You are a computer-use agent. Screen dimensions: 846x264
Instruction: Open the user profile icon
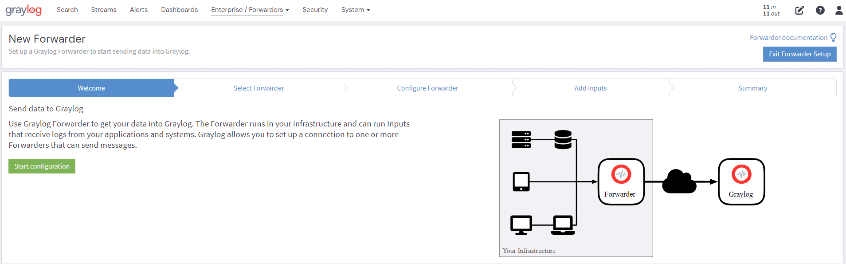tap(838, 10)
